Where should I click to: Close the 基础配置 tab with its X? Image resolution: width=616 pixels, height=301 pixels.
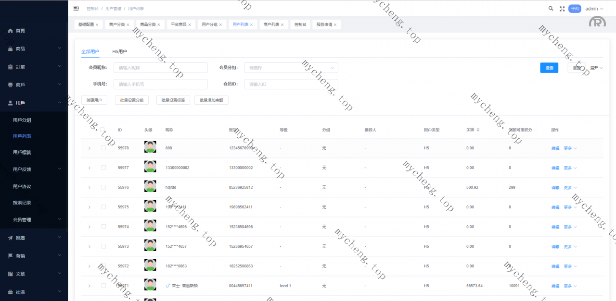pos(97,24)
